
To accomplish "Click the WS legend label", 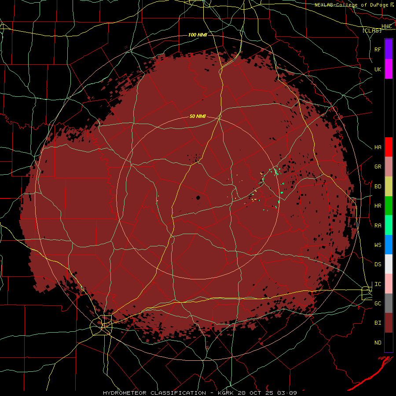I will 378,245.
